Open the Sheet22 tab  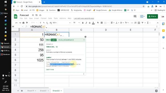point(57,91)
